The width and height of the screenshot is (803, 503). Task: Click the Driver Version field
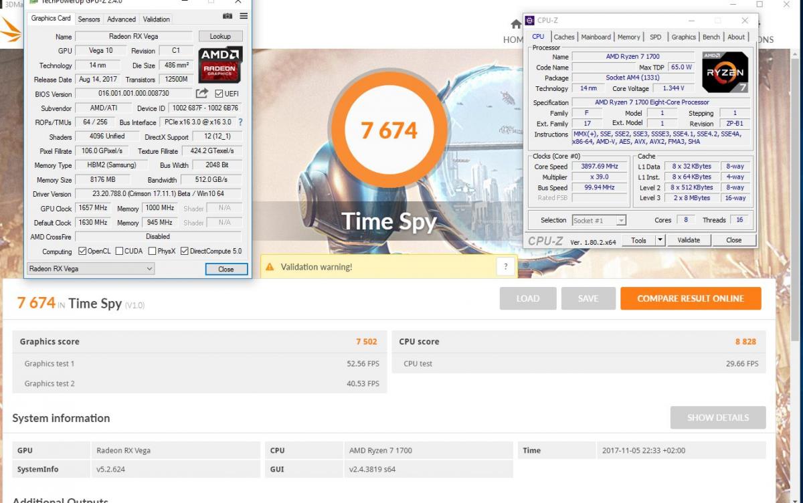click(x=158, y=194)
